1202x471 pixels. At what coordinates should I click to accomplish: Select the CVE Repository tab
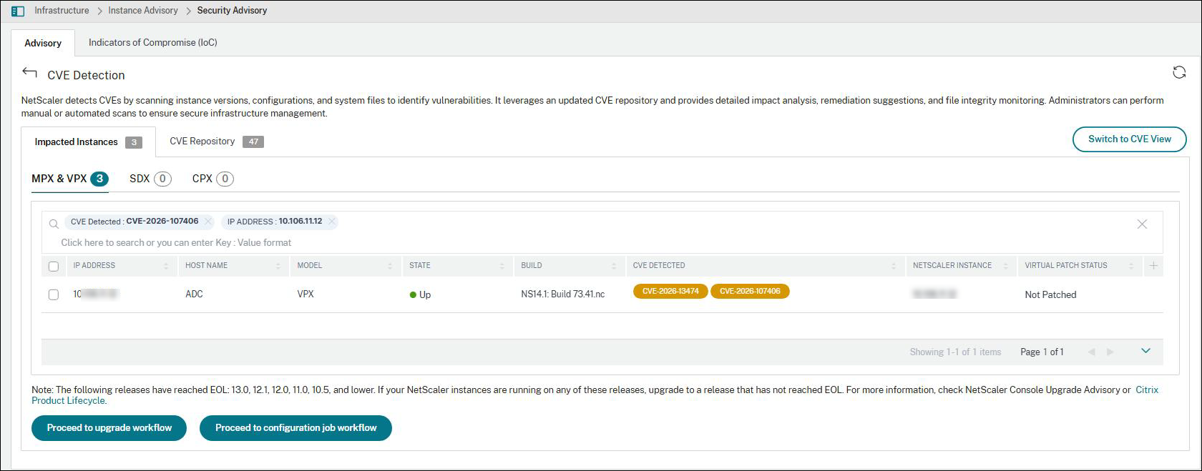point(216,142)
